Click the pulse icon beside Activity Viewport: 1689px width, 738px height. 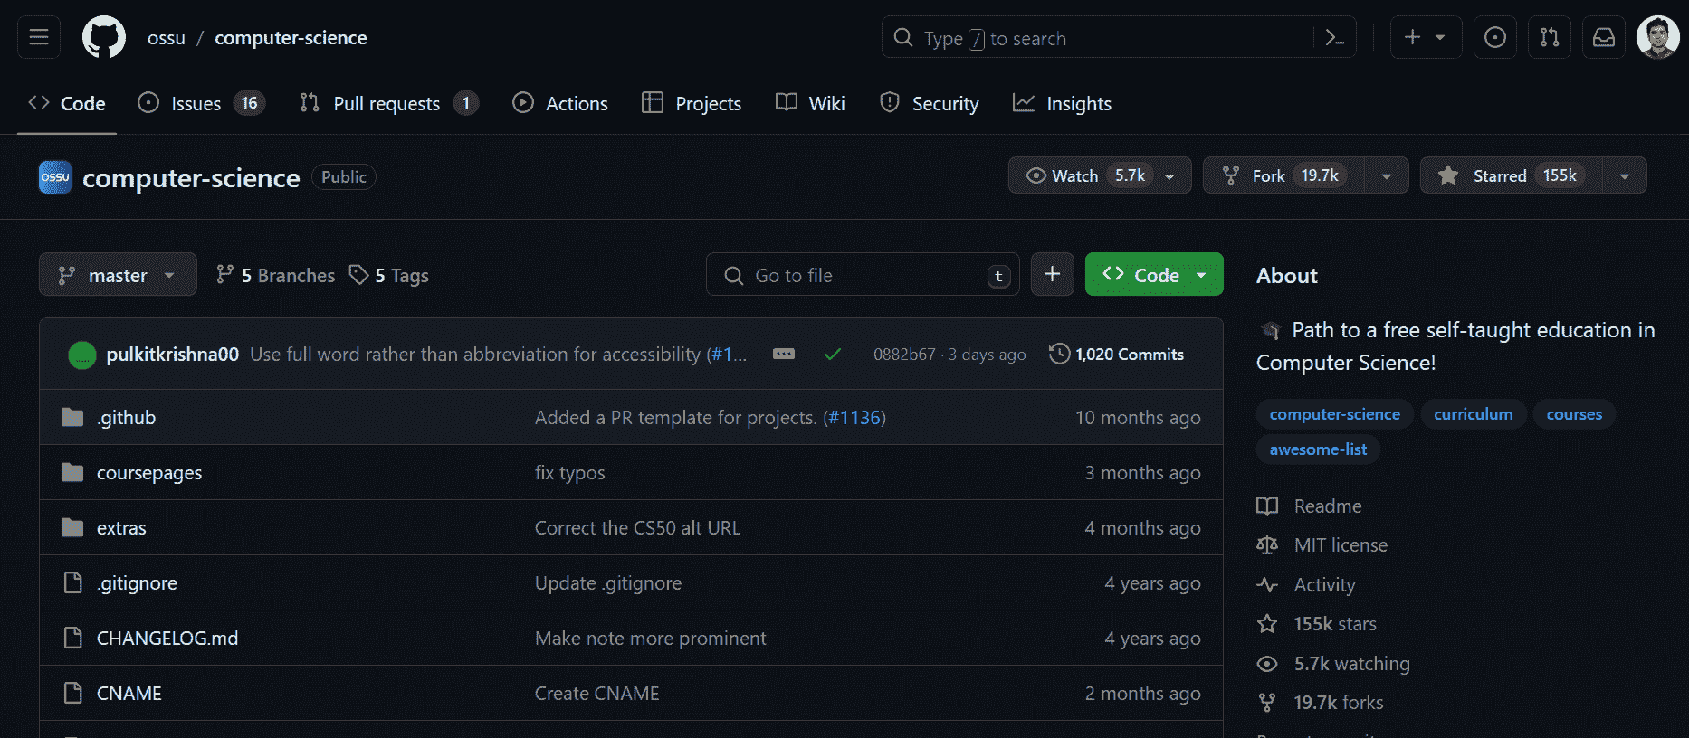coord(1267,585)
